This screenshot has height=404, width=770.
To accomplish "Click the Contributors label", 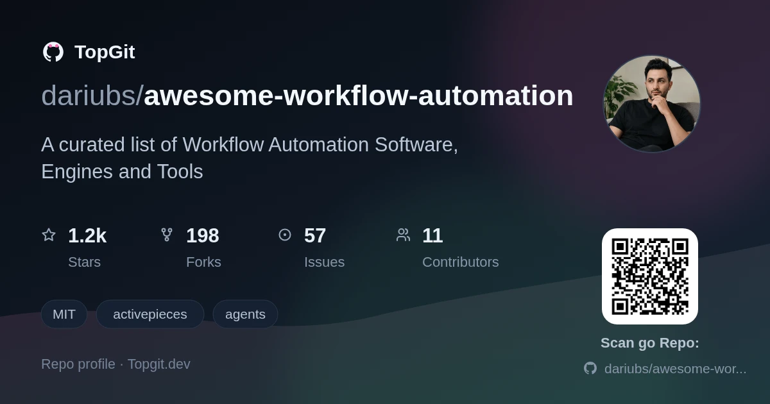I will click(461, 262).
